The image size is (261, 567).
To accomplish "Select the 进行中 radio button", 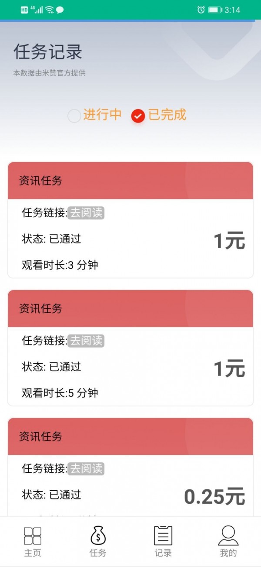I will tap(74, 116).
